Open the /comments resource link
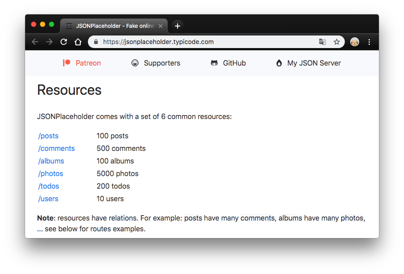404x274 pixels. coord(56,148)
